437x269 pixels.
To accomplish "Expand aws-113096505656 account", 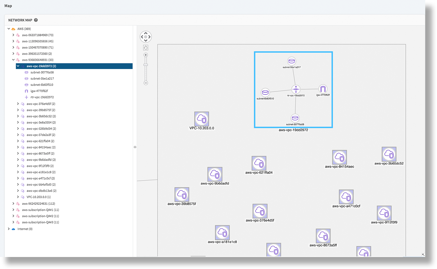I will [x=13, y=41].
